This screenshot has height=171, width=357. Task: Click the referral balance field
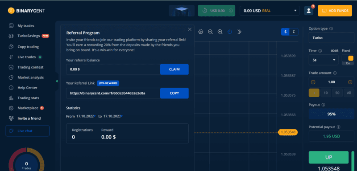tap(113, 69)
